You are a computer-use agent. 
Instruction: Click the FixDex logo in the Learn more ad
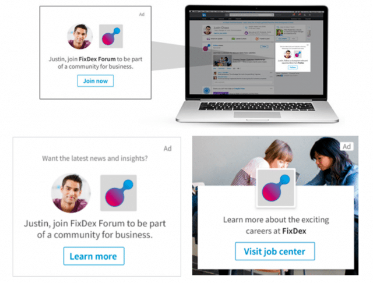click(x=118, y=193)
